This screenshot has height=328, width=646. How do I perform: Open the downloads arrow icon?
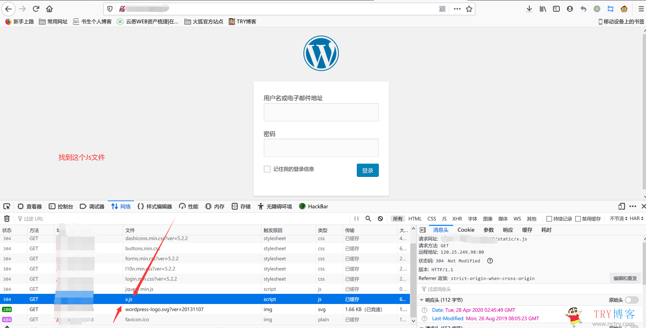(529, 9)
